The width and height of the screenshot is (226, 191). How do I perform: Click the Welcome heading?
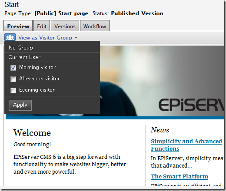(32, 133)
